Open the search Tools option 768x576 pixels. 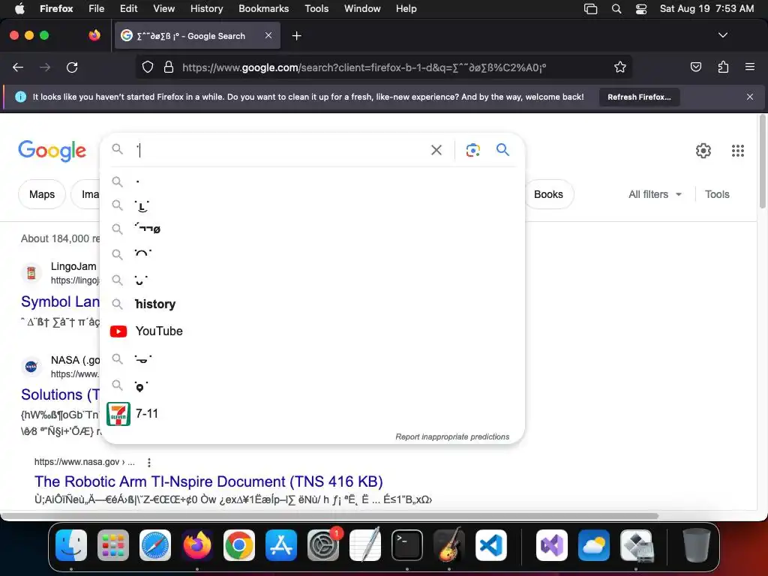(716, 194)
